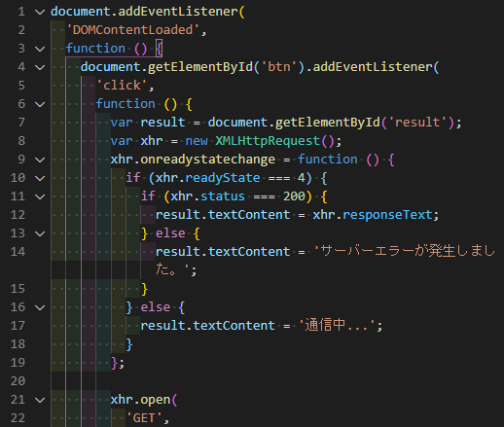Click the '通信中...' string on line 17
This screenshot has height=427, width=504.
337,325
